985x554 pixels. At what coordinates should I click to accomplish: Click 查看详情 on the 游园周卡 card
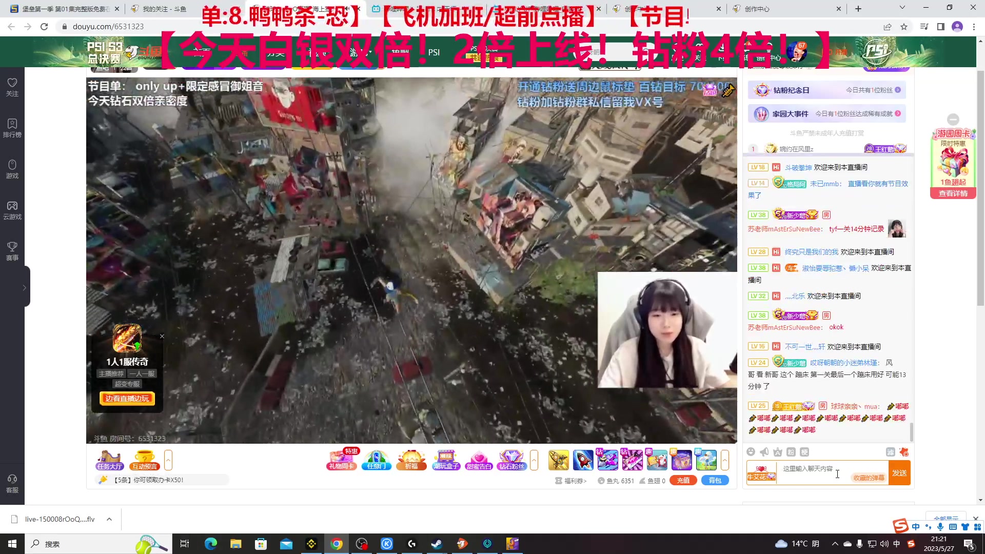[x=953, y=193]
